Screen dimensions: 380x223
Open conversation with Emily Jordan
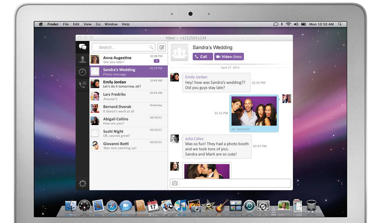(128, 84)
